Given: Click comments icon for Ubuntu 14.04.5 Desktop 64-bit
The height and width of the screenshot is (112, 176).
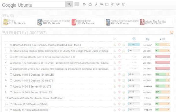Looking at the screenshot, I should coord(123,75).
